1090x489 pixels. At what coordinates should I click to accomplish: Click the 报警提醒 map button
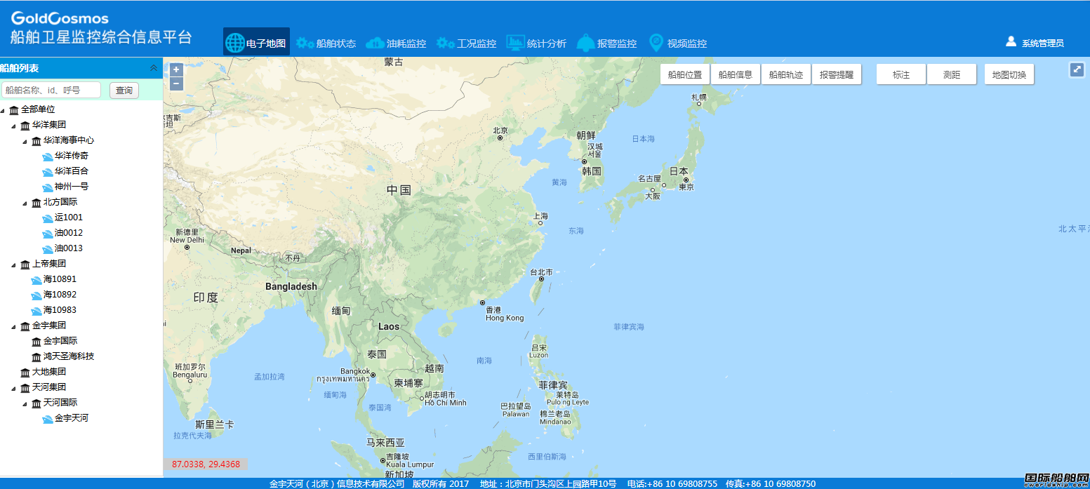coord(837,74)
